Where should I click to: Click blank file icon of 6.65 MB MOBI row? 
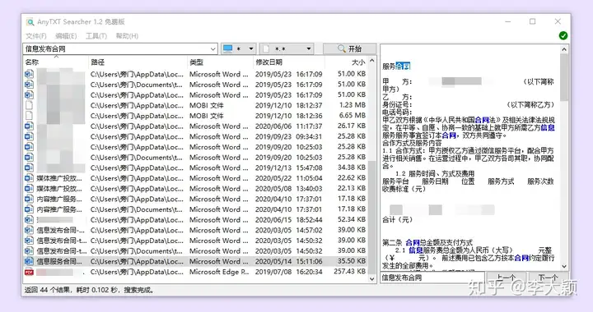(x=29, y=116)
